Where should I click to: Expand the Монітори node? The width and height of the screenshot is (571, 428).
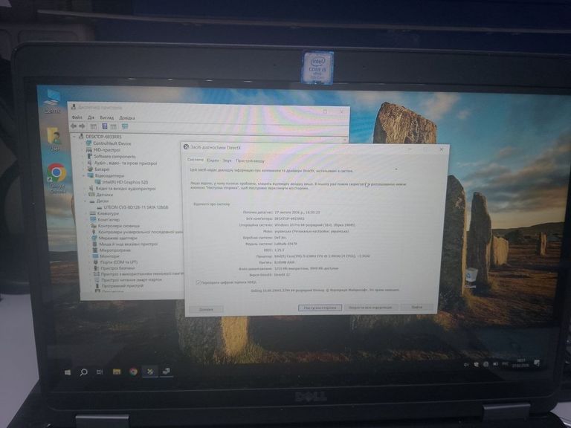[x=89, y=256]
